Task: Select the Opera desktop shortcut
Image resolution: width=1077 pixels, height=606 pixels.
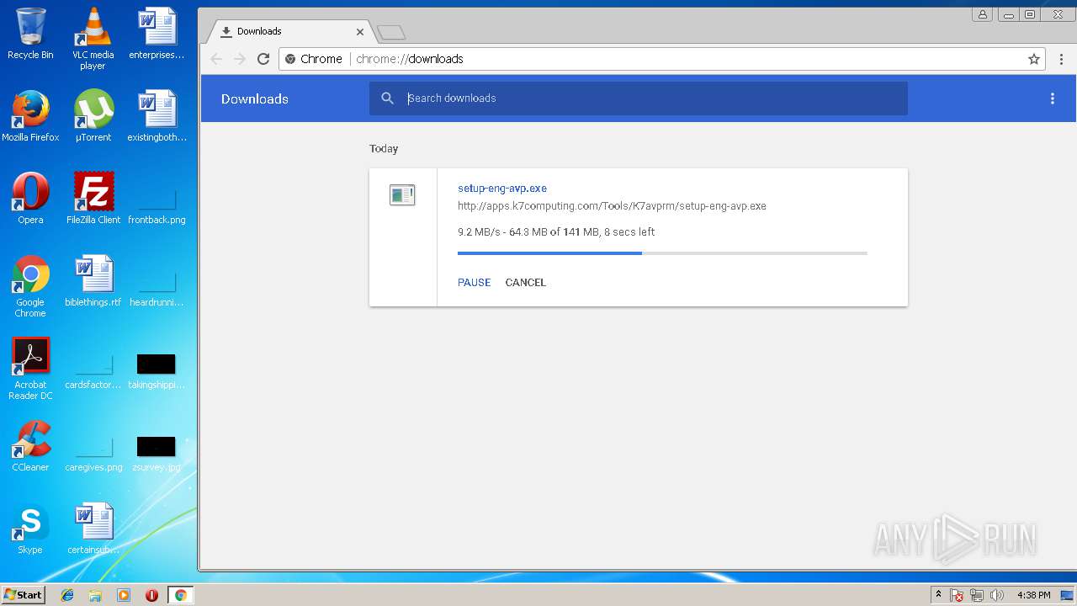Action: pyautogui.click(x=30, y=199)
